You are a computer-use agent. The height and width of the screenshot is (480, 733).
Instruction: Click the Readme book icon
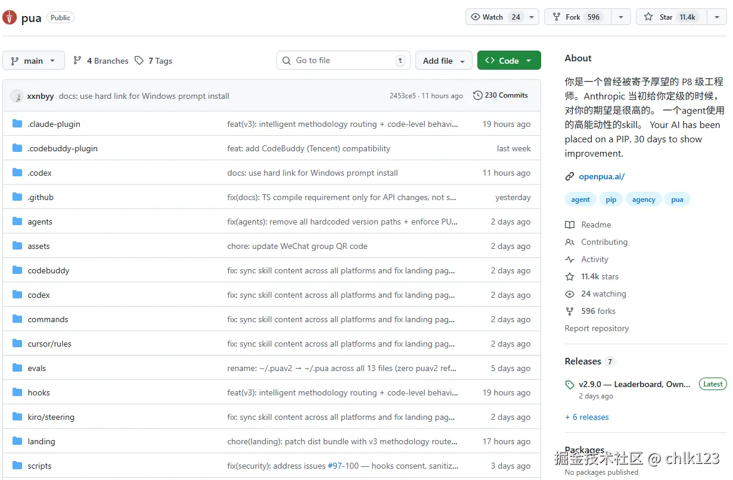click(x=570, y=225)
